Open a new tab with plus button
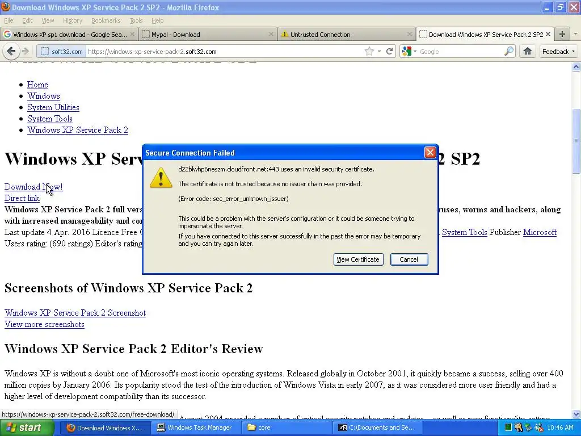The image size is (581, 436). (x=562, y=34)
